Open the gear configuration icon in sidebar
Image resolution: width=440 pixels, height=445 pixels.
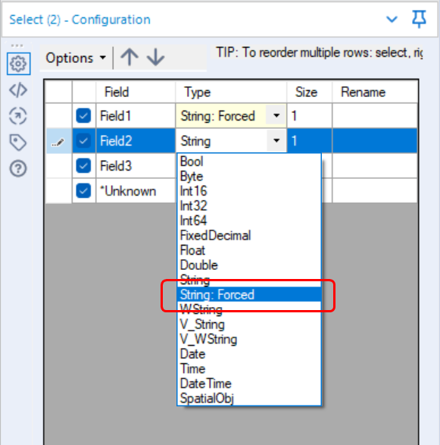18,64
